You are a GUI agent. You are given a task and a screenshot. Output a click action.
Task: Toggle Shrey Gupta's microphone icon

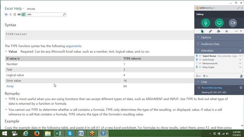coord(197,67)
